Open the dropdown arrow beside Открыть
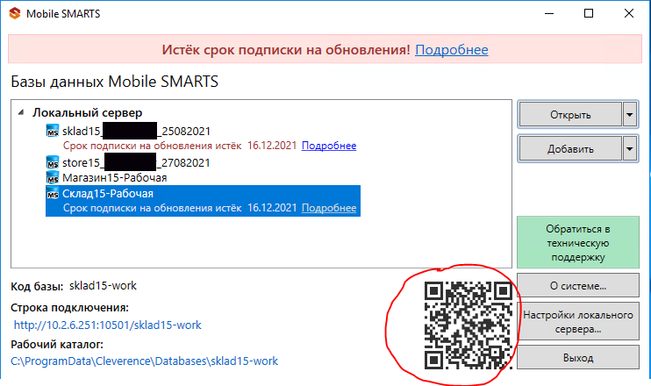The image size is (651, 386). pos(629,115)
